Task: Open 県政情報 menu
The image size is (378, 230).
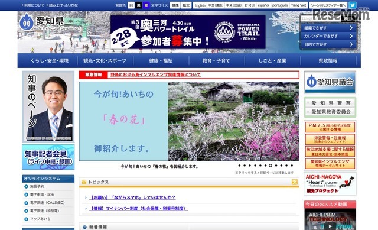Action: click(328, 60)
